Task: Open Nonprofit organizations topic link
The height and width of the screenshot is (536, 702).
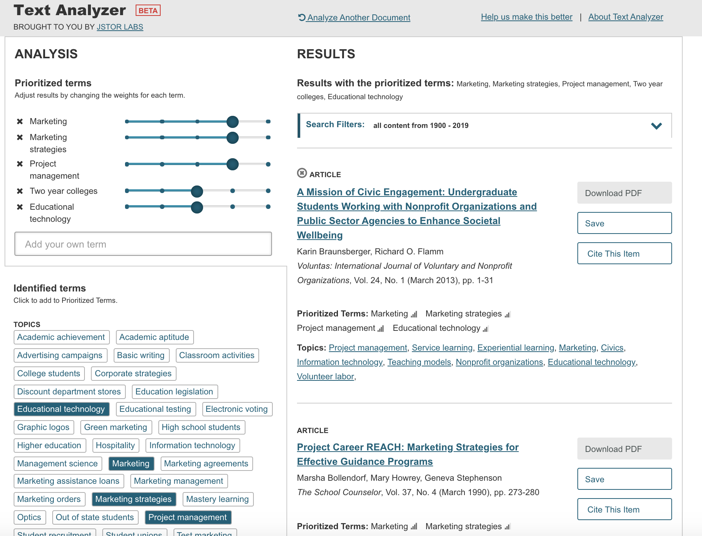Action: pos(499,362)
